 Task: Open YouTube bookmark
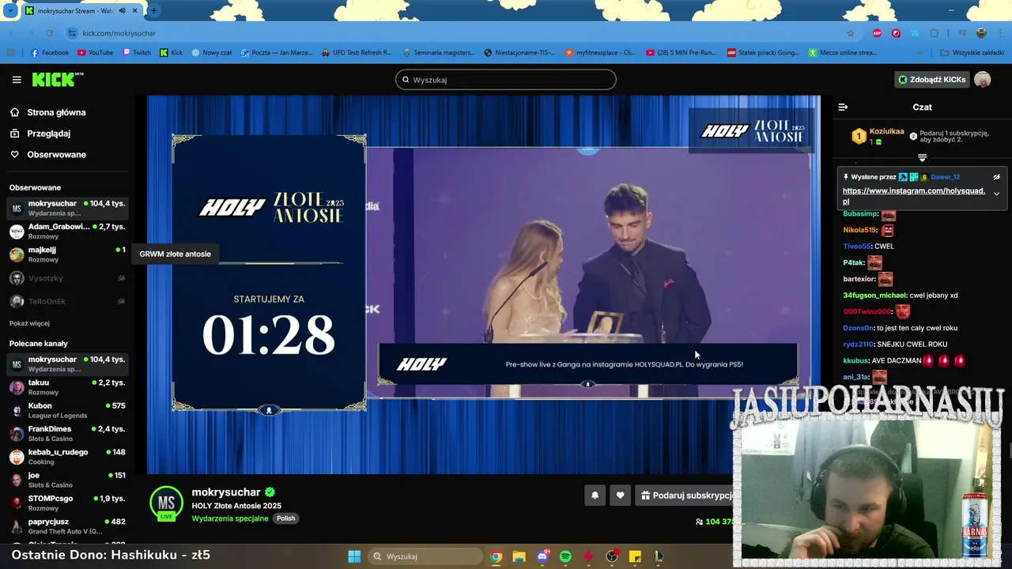pyautogui.click(x=96, y=53)
